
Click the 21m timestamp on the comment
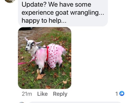[27, 94]
